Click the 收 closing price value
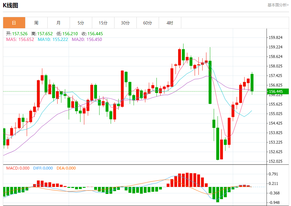The image size is (291, 206). 96,34
